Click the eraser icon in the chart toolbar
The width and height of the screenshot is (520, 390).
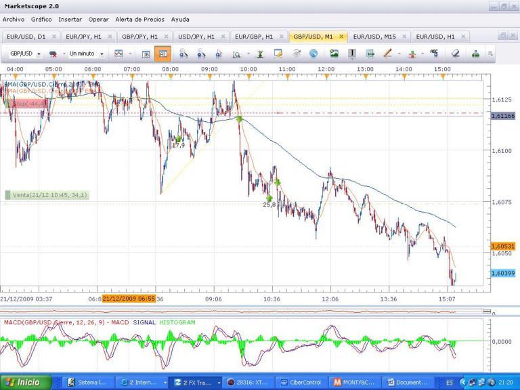(x=455, y=53)
